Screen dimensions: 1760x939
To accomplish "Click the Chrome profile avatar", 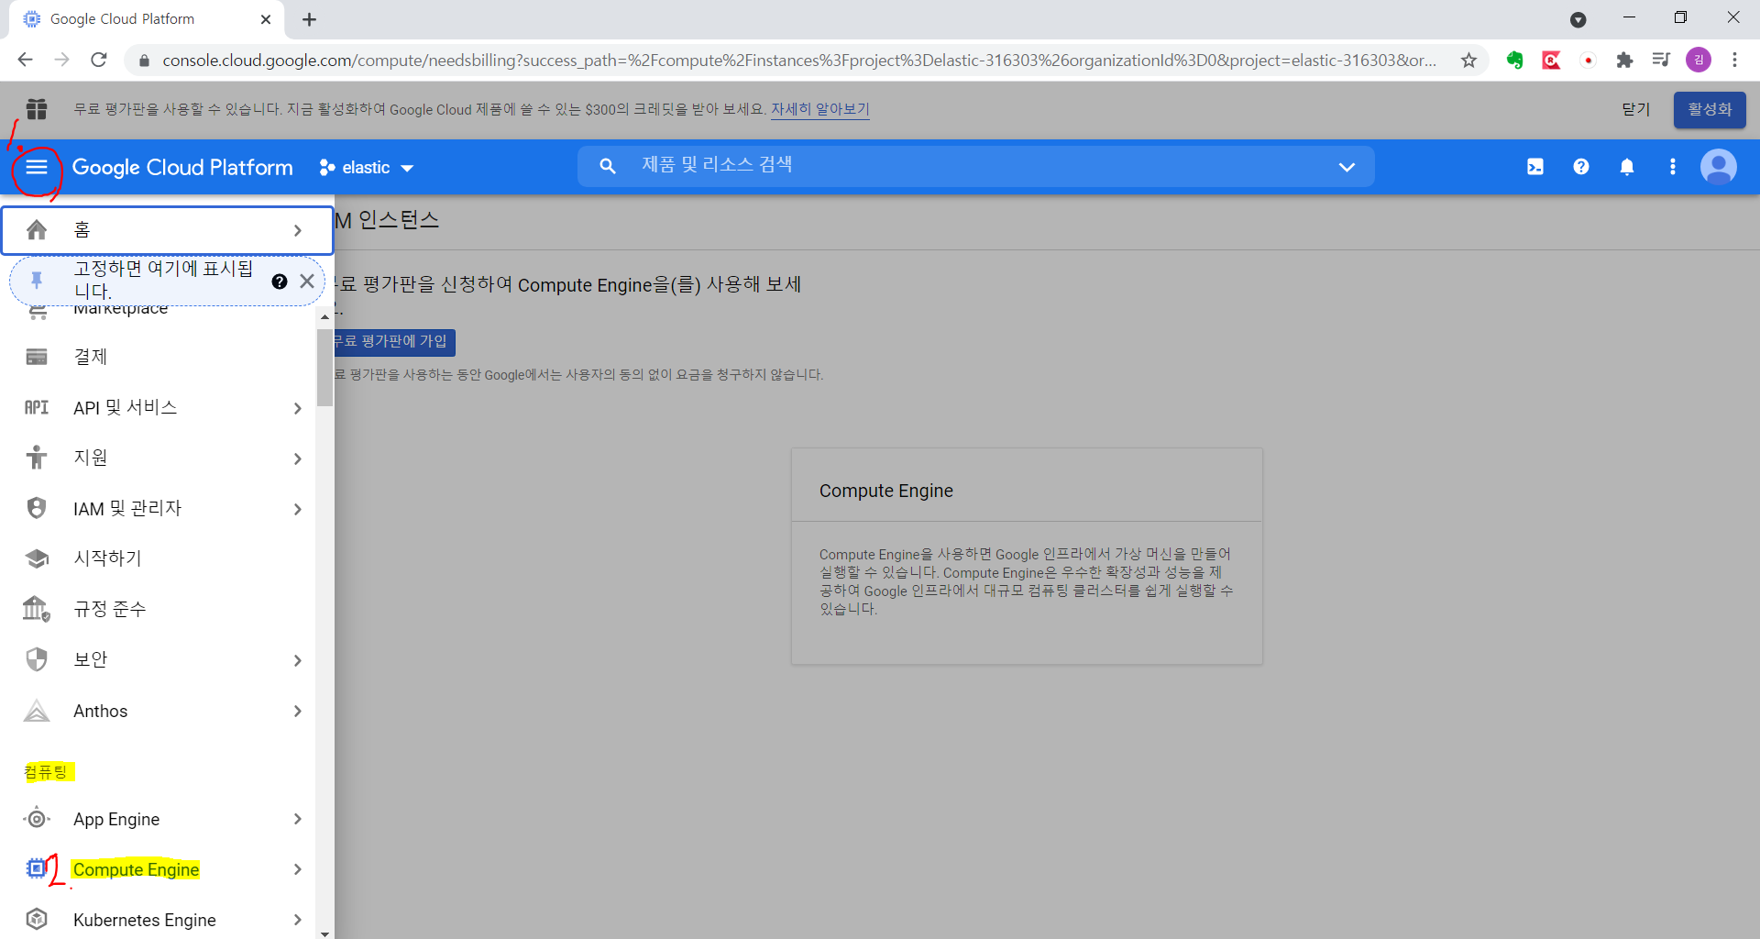I will (1699, 61).
